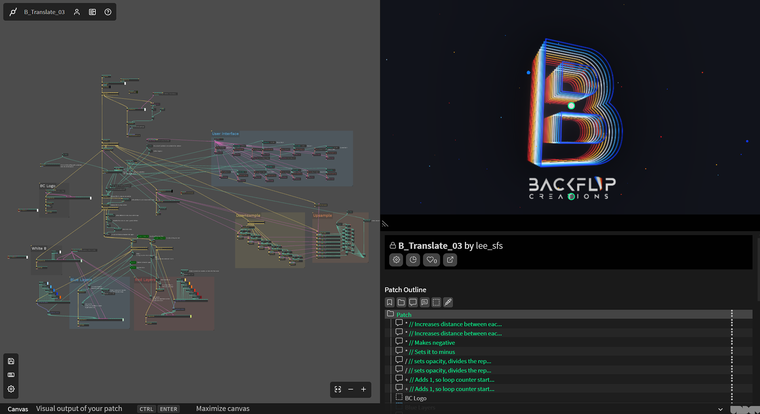Image resolution: width=760 pixels, height=414 pixels.
Task: Click the green gizmo dot on the B logo
Action: pos(571,106)
